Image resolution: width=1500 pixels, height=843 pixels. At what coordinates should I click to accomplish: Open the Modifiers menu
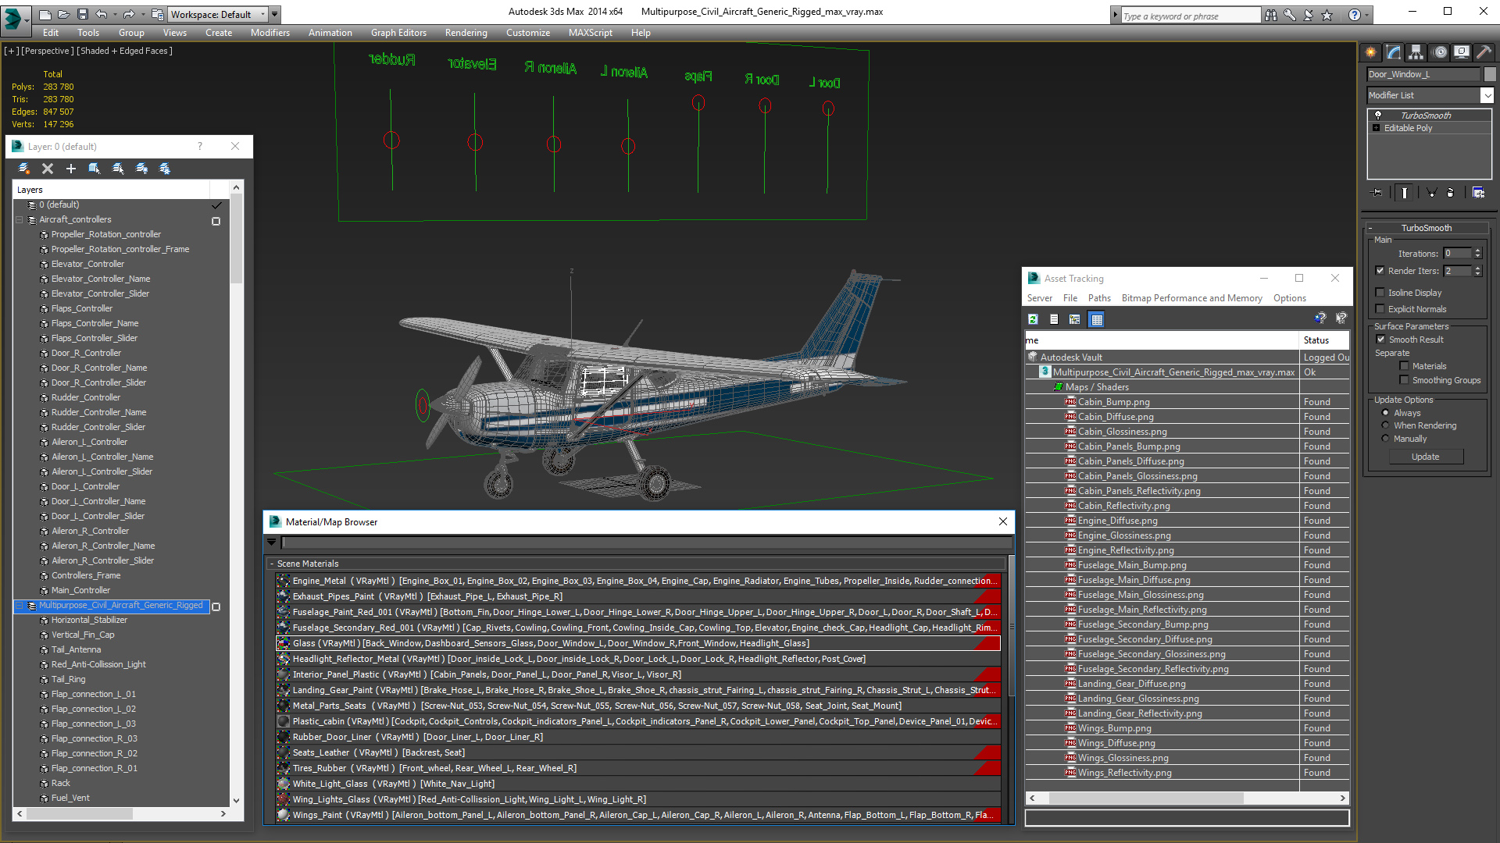point(270,33)
